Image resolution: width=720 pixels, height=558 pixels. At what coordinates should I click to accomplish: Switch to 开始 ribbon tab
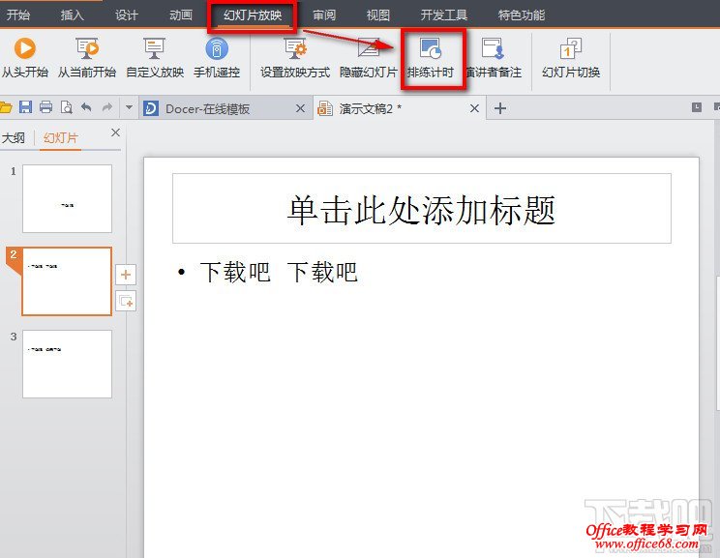(x=18, y=15)
